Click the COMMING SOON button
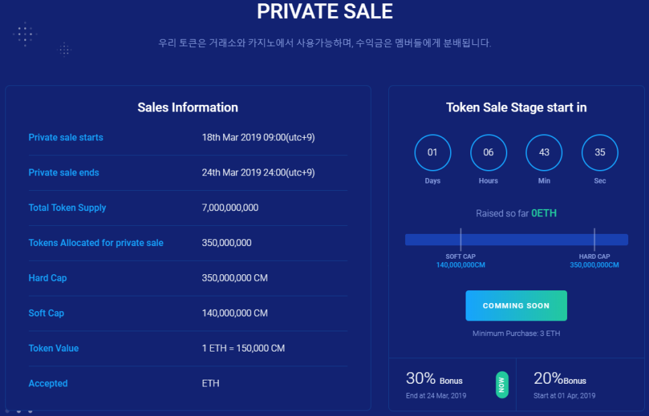 516,306
